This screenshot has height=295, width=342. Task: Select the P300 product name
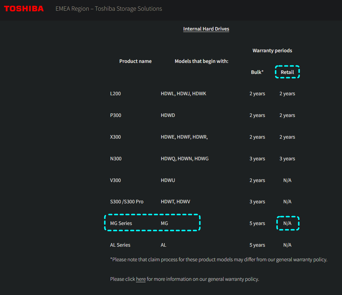[116, 115]
